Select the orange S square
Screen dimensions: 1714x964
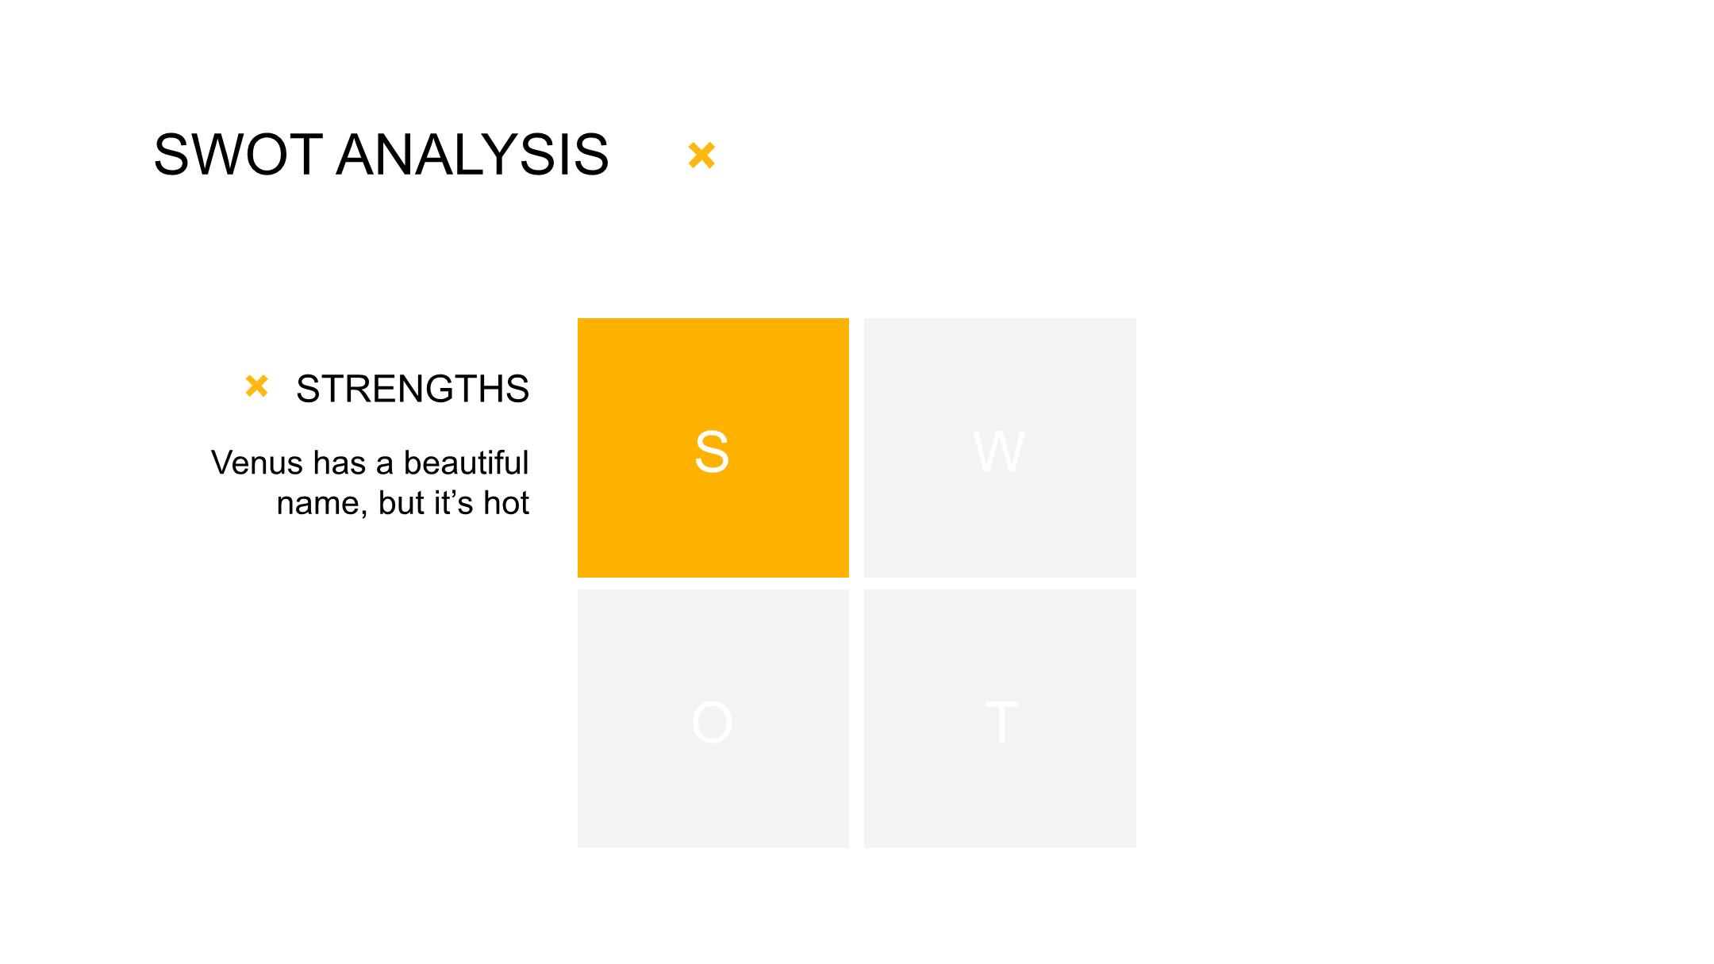[713, 447]
